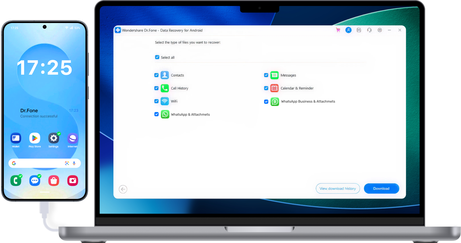The width and height of the screenshot is (461, 243).
Task: Click the green Call History phone icon
Action: [165, 88]
